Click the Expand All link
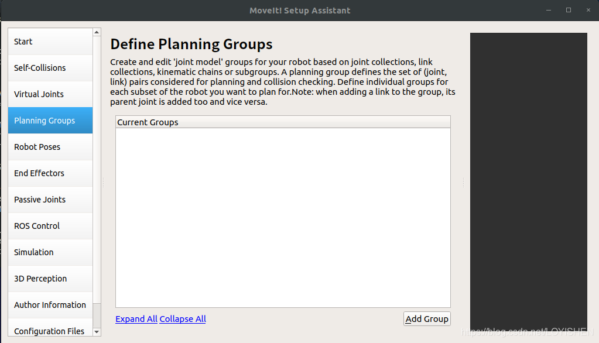 point(136,319)
